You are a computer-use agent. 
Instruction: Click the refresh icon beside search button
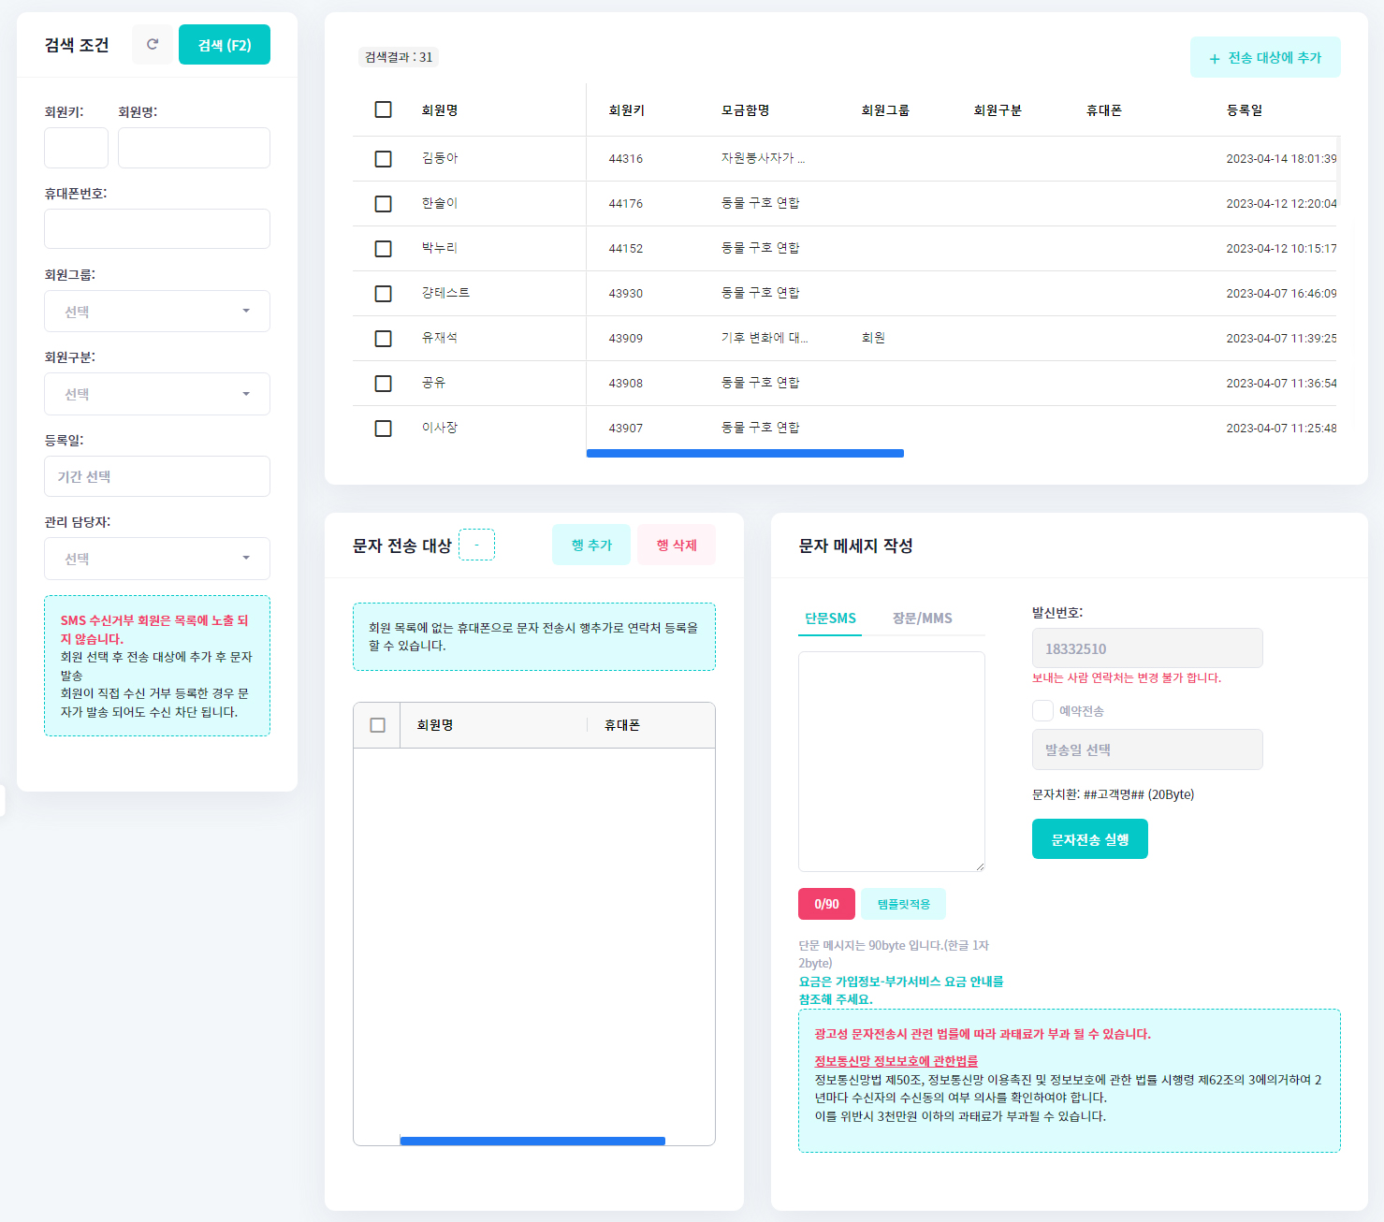point(153,44)
